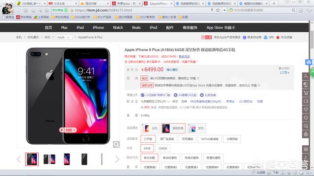
Task: Click the browser refresh icon
Action: (26, 10)
